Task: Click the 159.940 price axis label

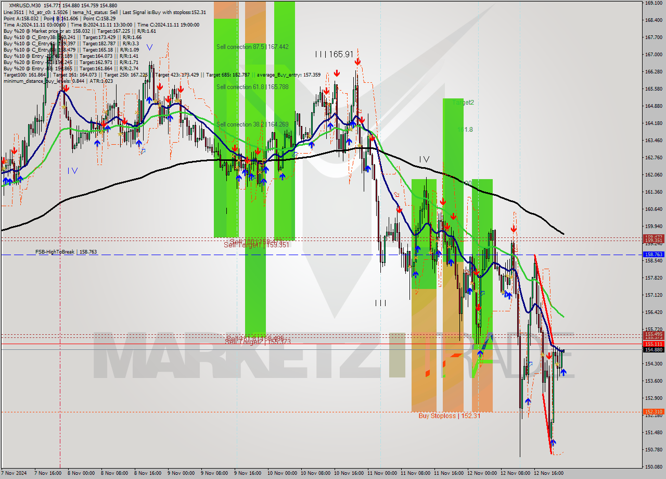Action: pos(654,226)
